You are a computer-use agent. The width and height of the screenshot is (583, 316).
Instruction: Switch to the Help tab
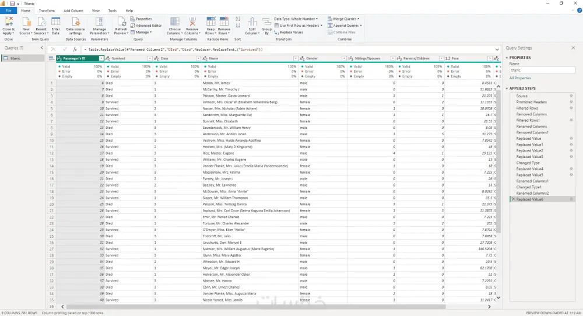pos(129,10)
